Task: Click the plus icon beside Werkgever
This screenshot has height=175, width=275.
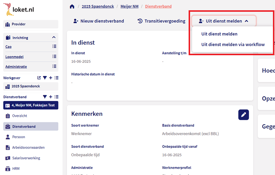Action: click(x=51, y=78)
